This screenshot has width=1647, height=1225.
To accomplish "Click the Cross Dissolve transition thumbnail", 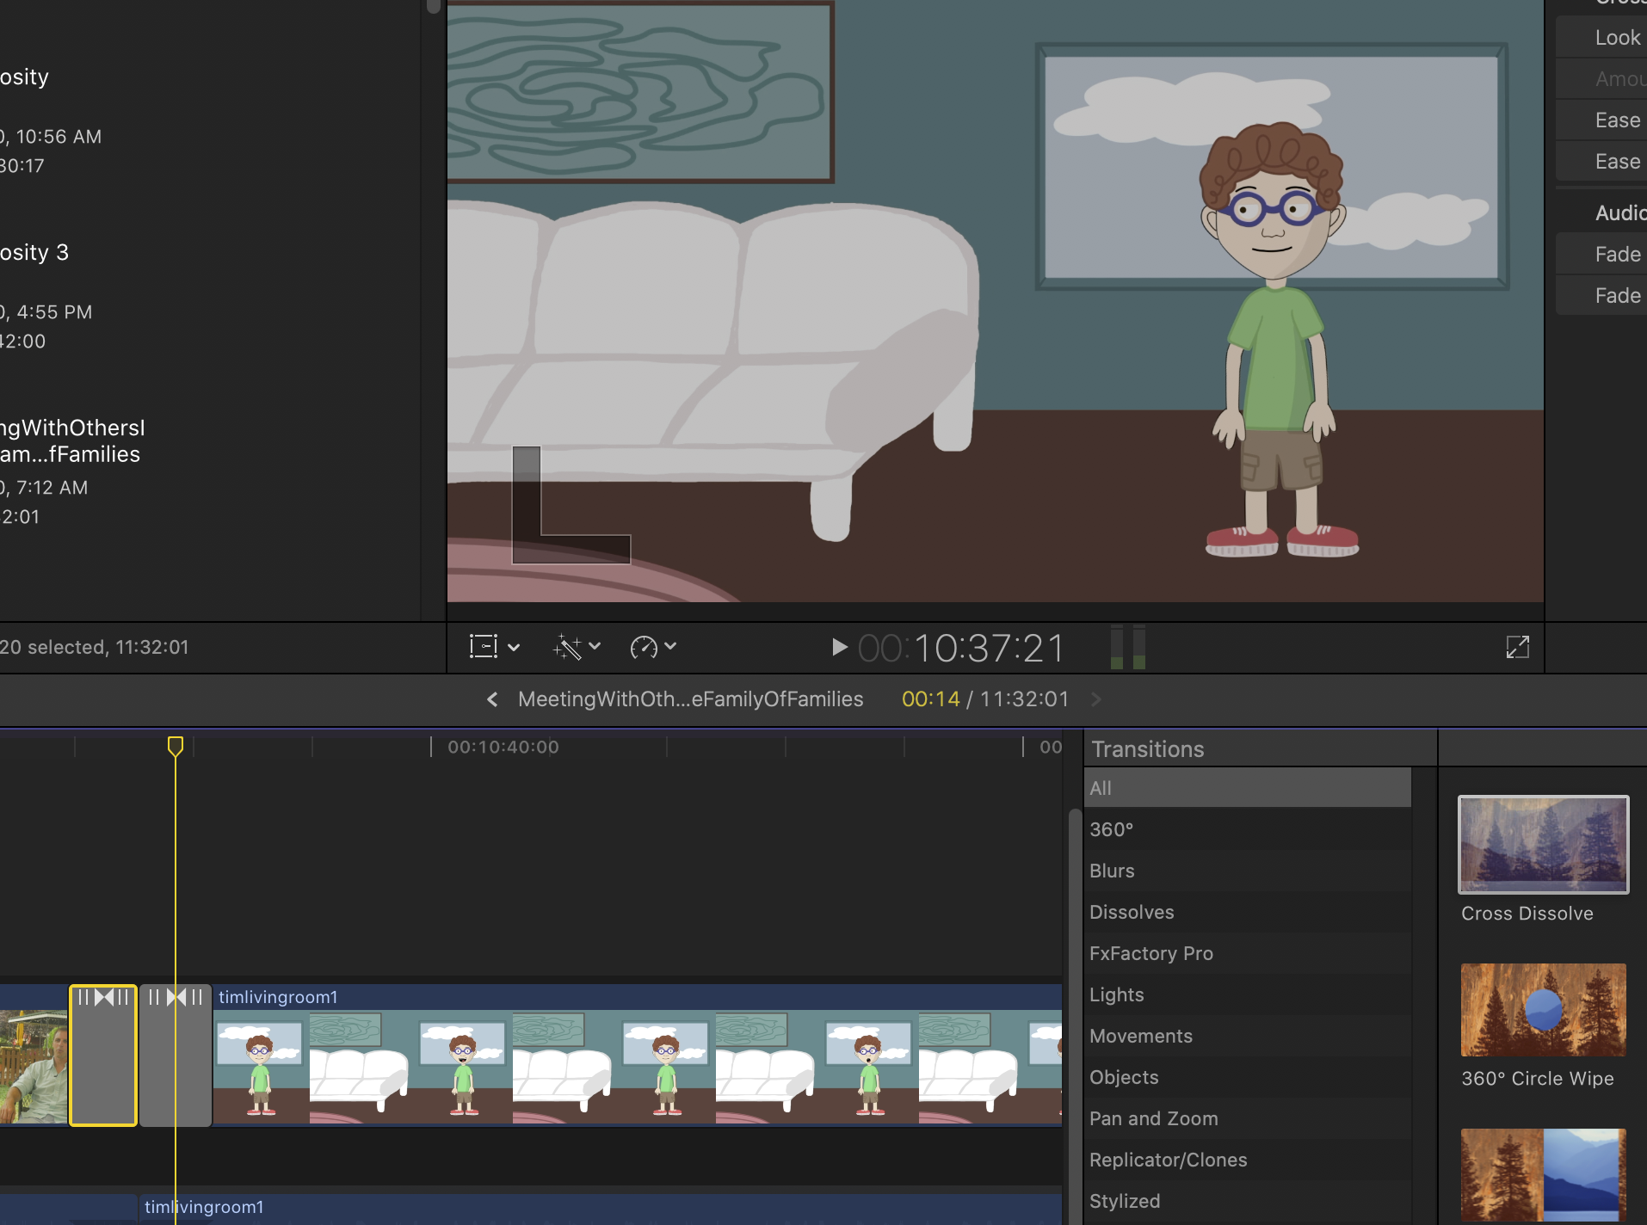I will (x=1543, y=845).
